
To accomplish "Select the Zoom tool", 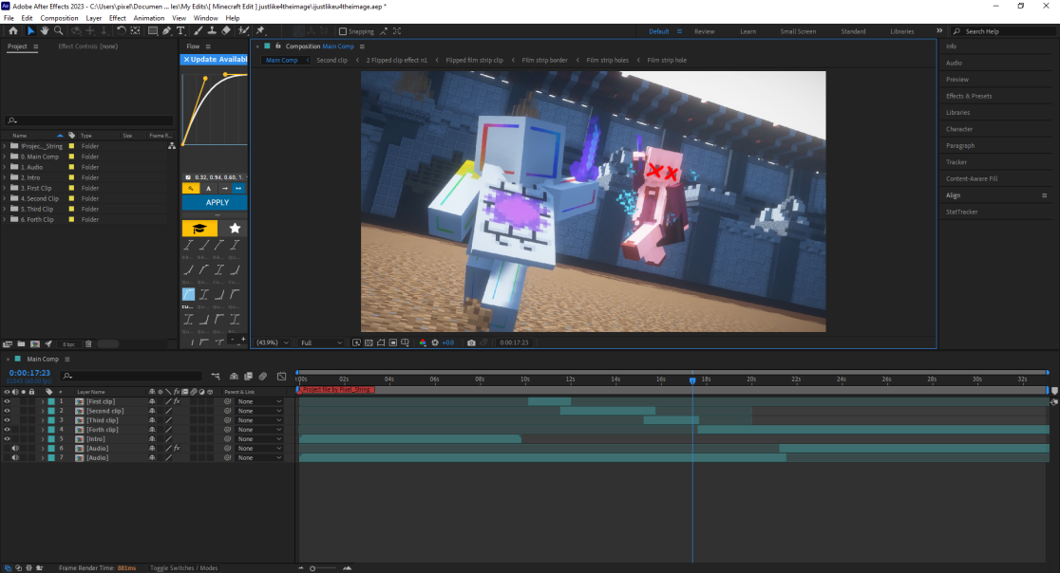I will (x=59, y=31).
